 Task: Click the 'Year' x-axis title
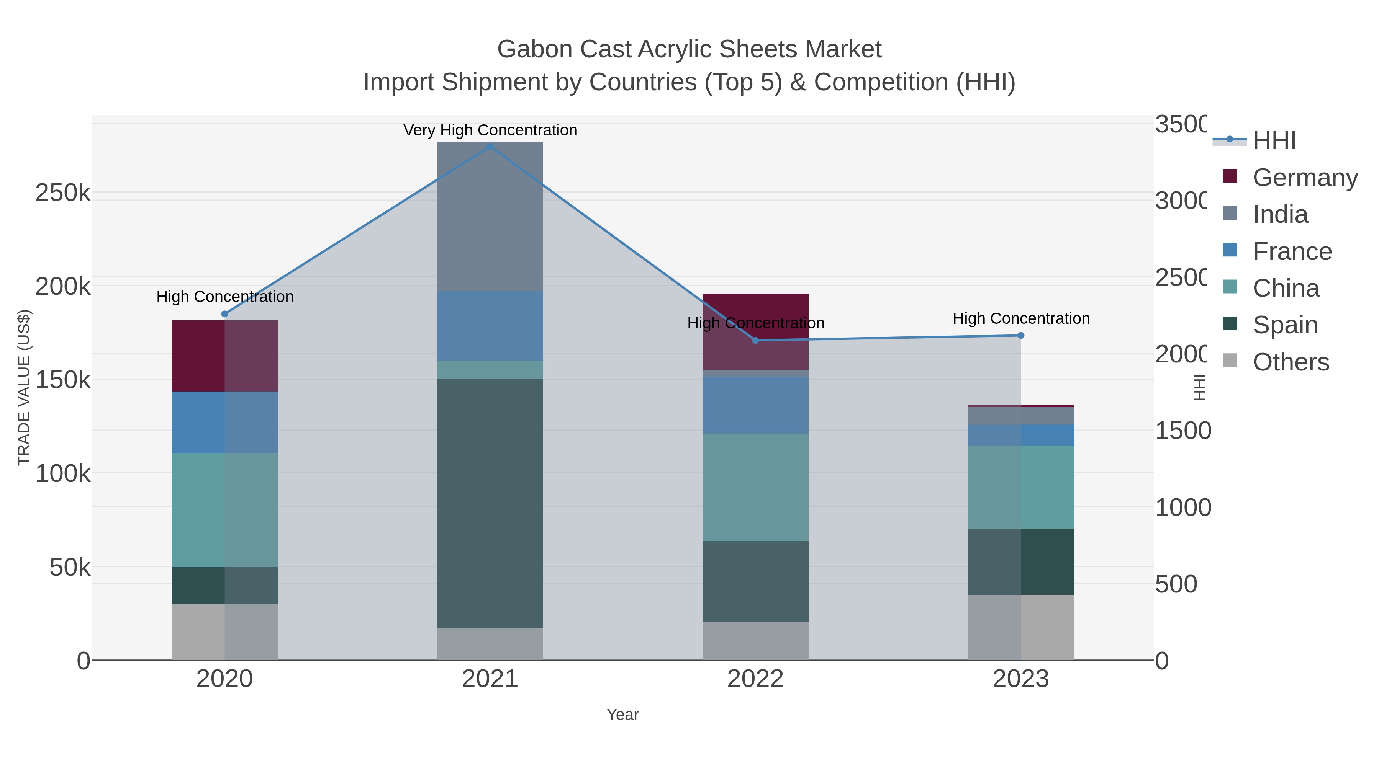coord(622,715)
